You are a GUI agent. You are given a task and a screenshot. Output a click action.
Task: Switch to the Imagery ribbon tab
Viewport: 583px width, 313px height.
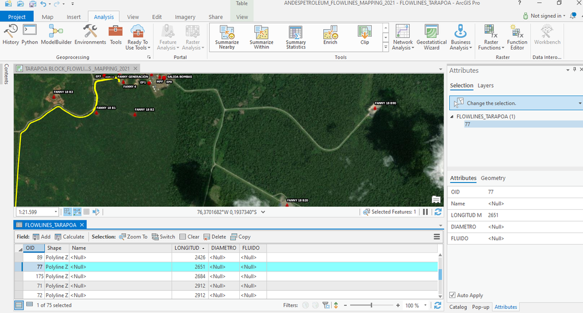click(x=185, y=17)
